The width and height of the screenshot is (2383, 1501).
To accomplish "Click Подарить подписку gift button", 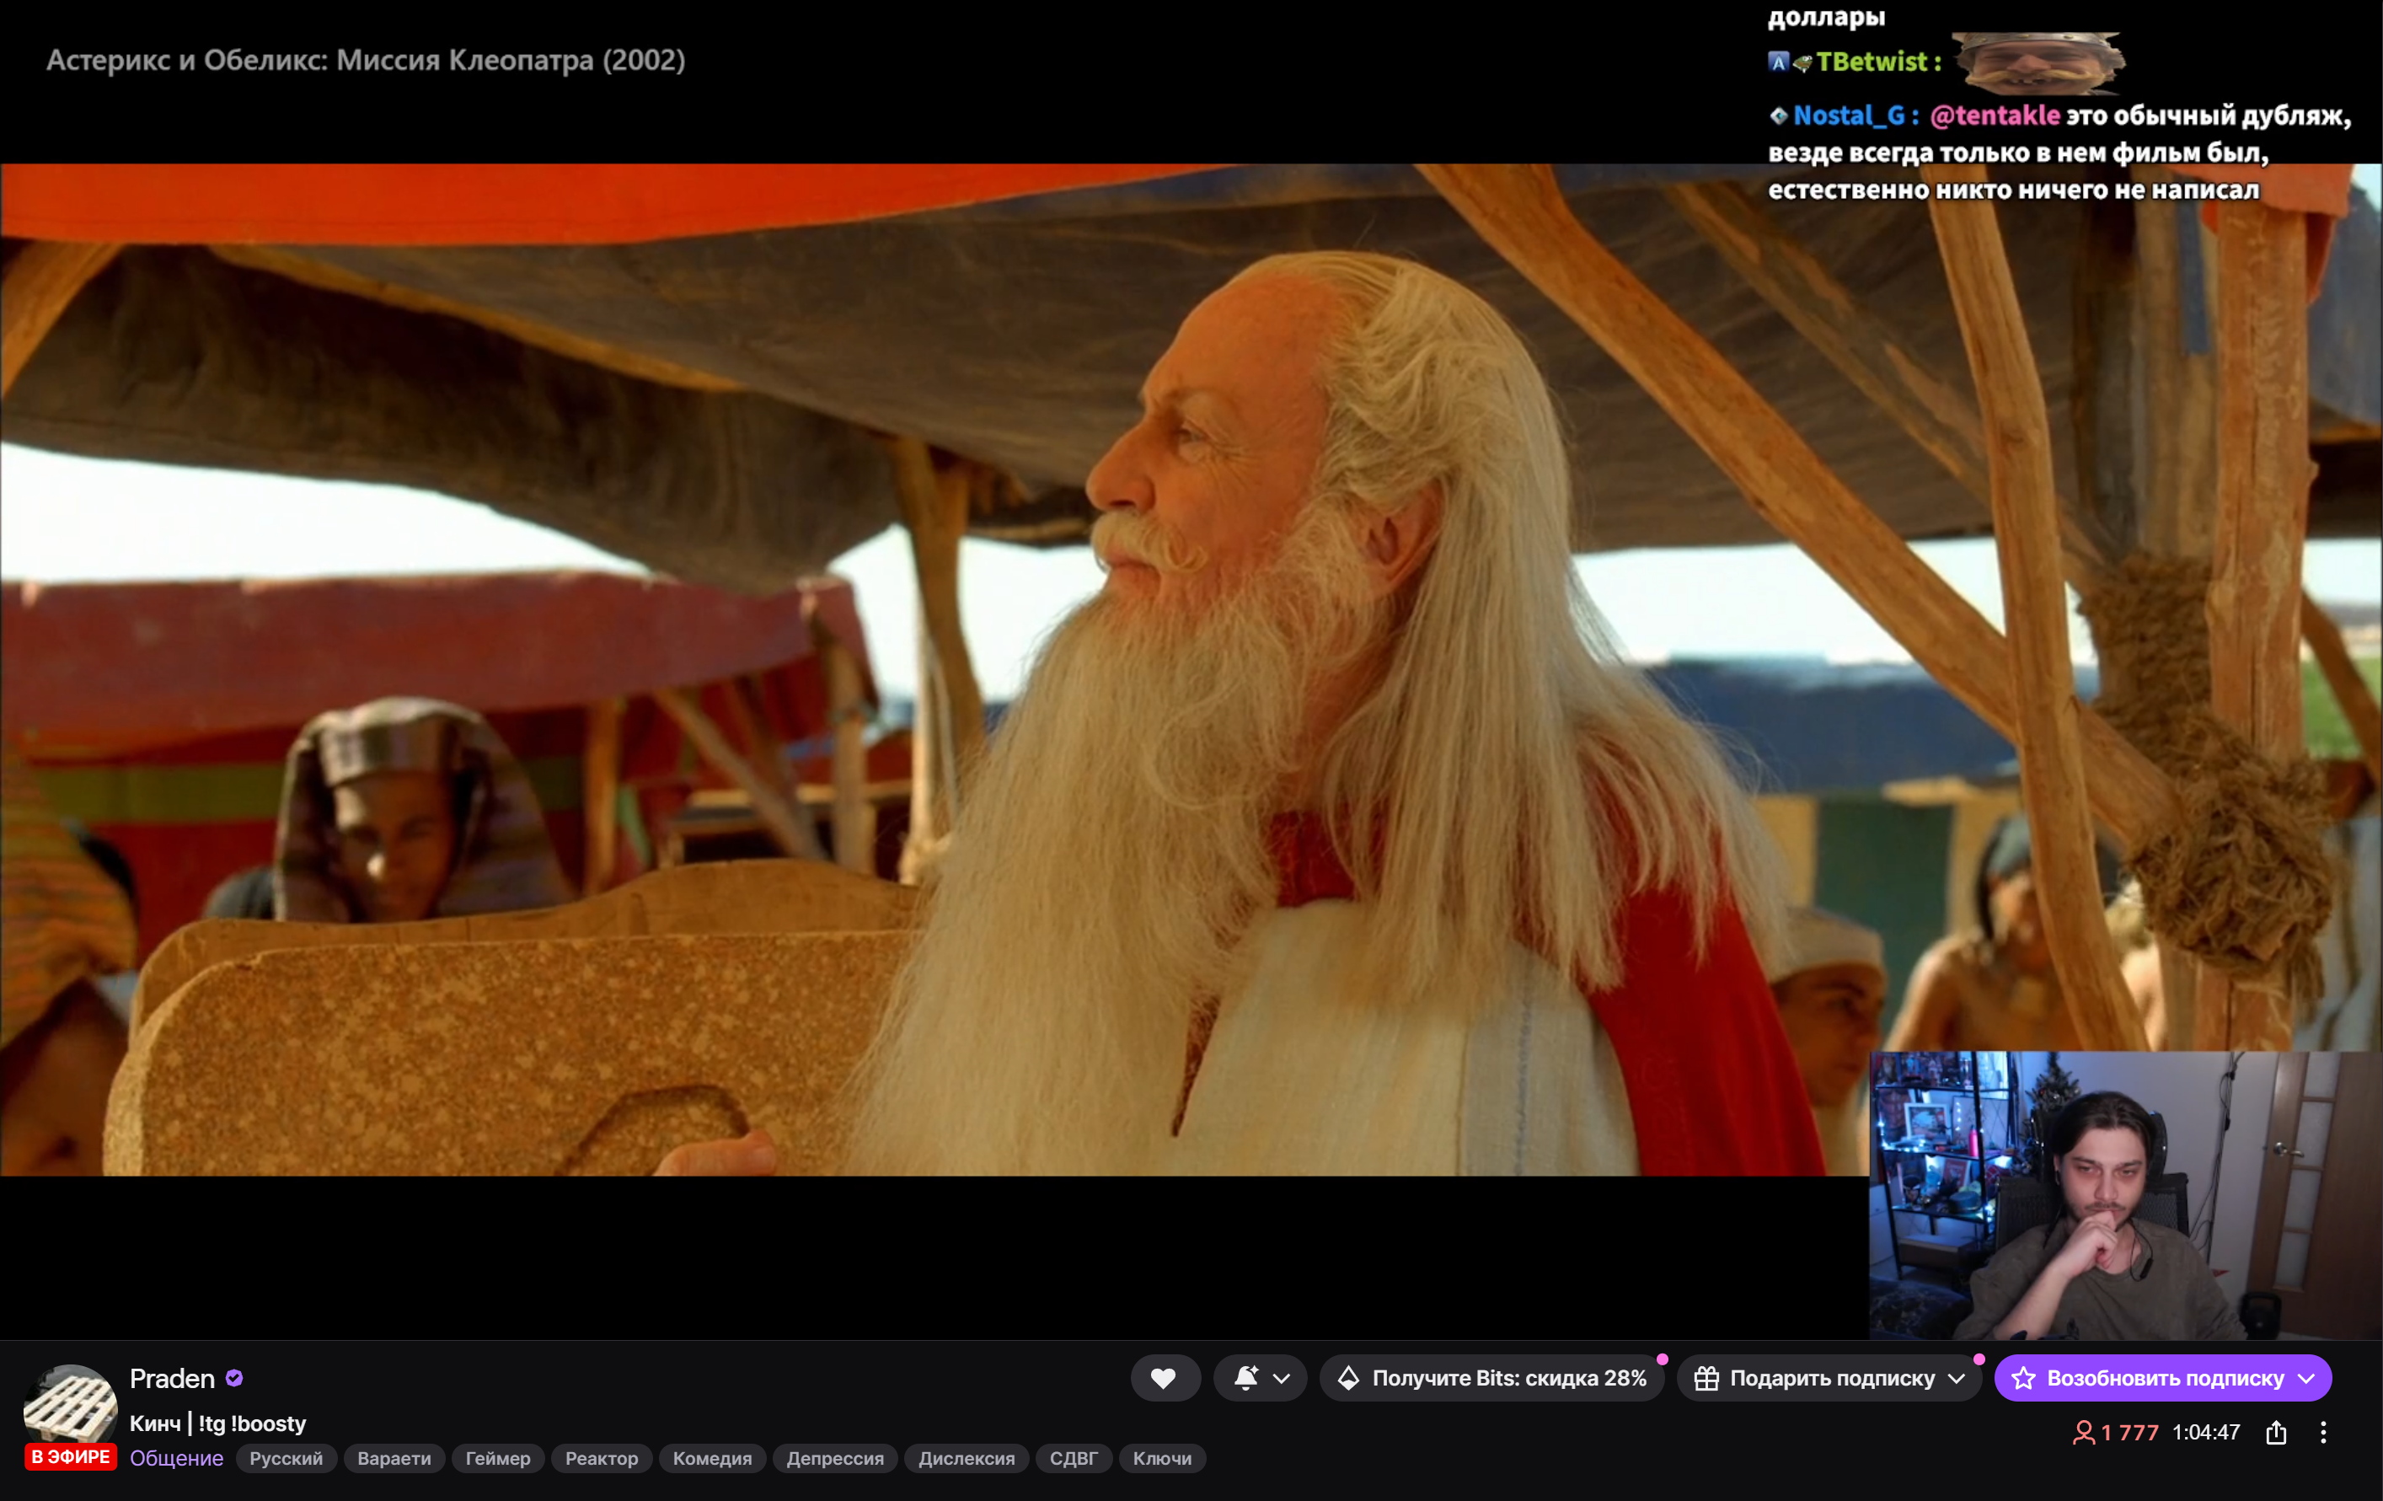I will pyautogui.click(x=1816, y=1378).
